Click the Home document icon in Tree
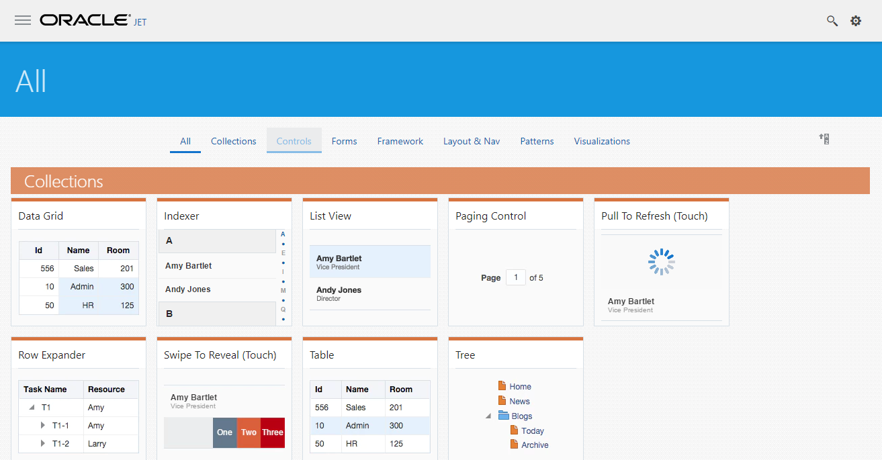 click(x=502, y=386)
